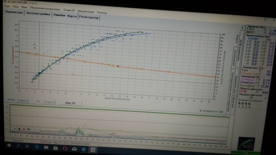This screenshot has height=155, width=276.
Task: Switch to the Параметры tab
Action: pyautogui.click(x=14, y=12)
